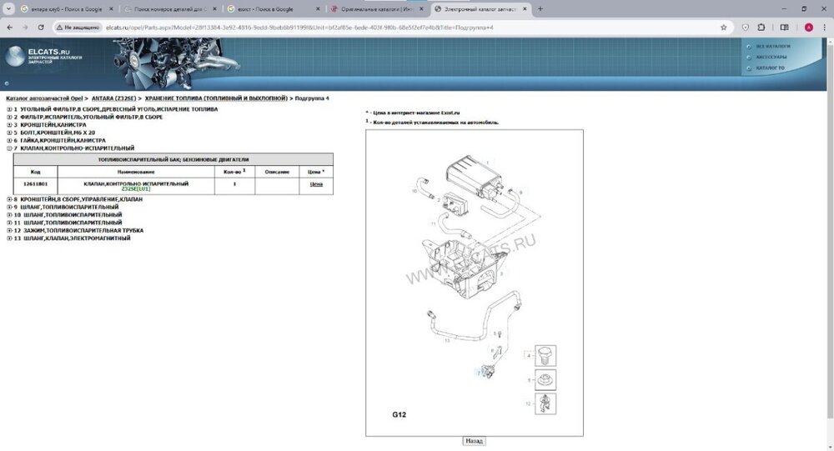Expand item 13 ШЛАНГ, КЛАПАН, ЭЛЕКТРОМАГНИТНЫЙ
The image size is (834, 451).
point(9,238)
